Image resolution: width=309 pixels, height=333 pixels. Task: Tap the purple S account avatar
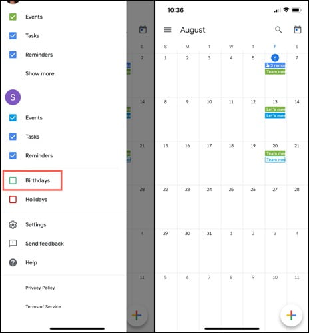[x=13, y=97]
